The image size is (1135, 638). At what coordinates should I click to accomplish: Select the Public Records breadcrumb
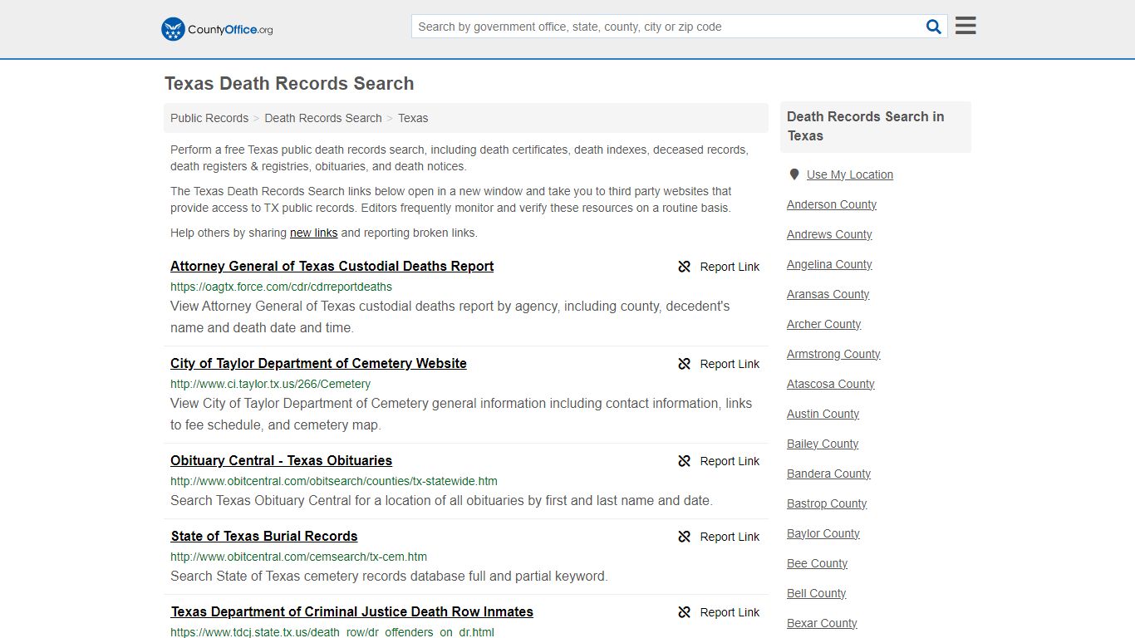(x=209, y=118)
